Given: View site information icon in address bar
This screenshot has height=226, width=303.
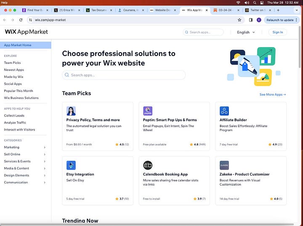Looking at the screenshot, I should click(x=31, y=20).
